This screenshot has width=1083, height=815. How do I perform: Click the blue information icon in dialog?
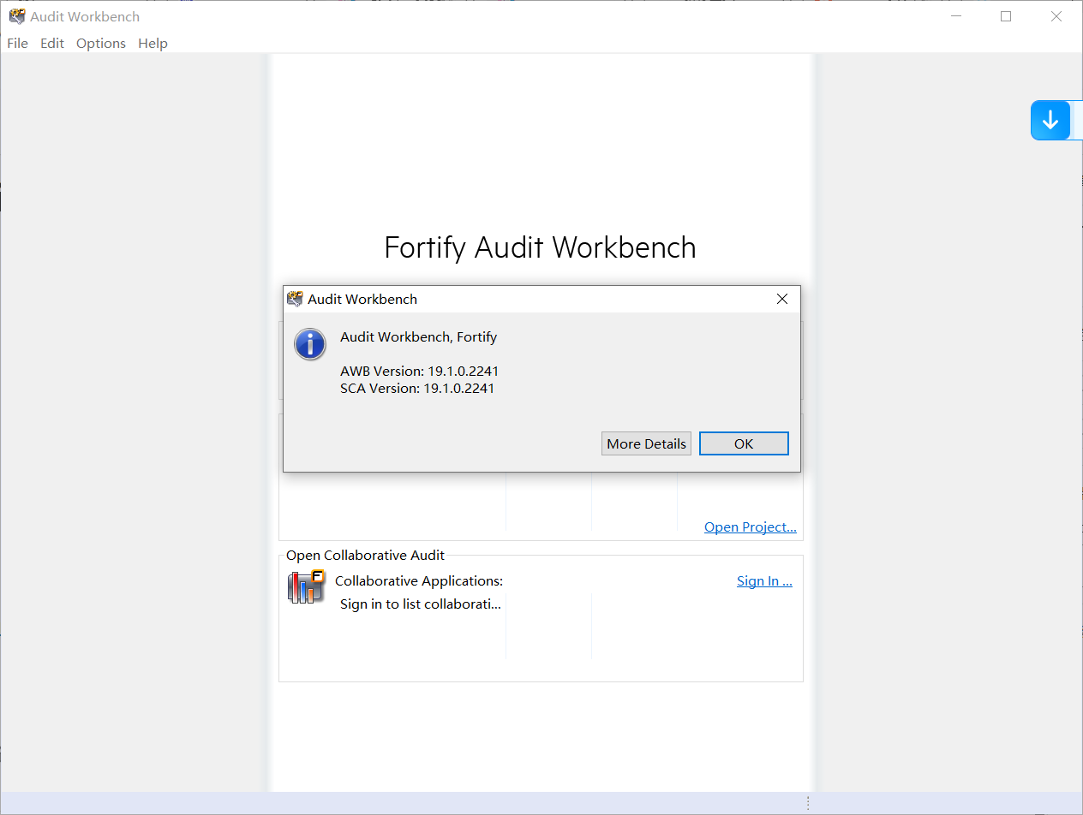point(310,344)
